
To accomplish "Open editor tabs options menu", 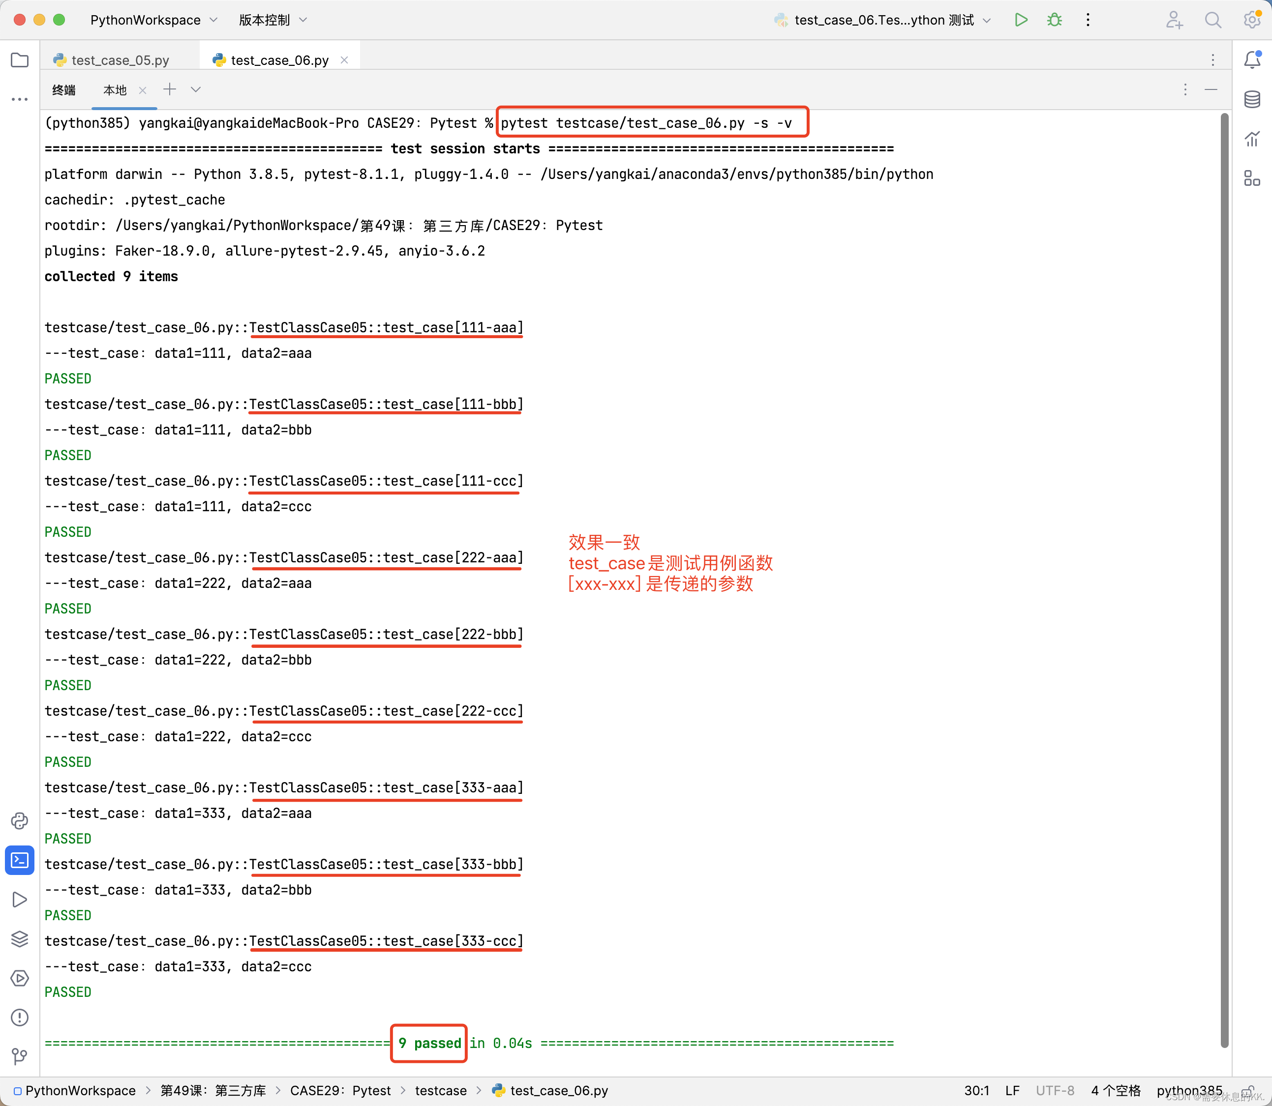I will [x=1212, y=60].
